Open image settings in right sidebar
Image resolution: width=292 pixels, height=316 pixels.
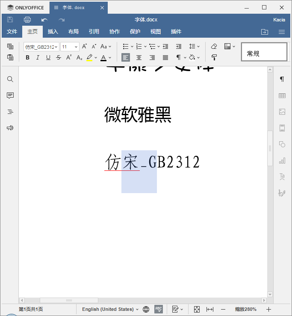tap(282, 112)
